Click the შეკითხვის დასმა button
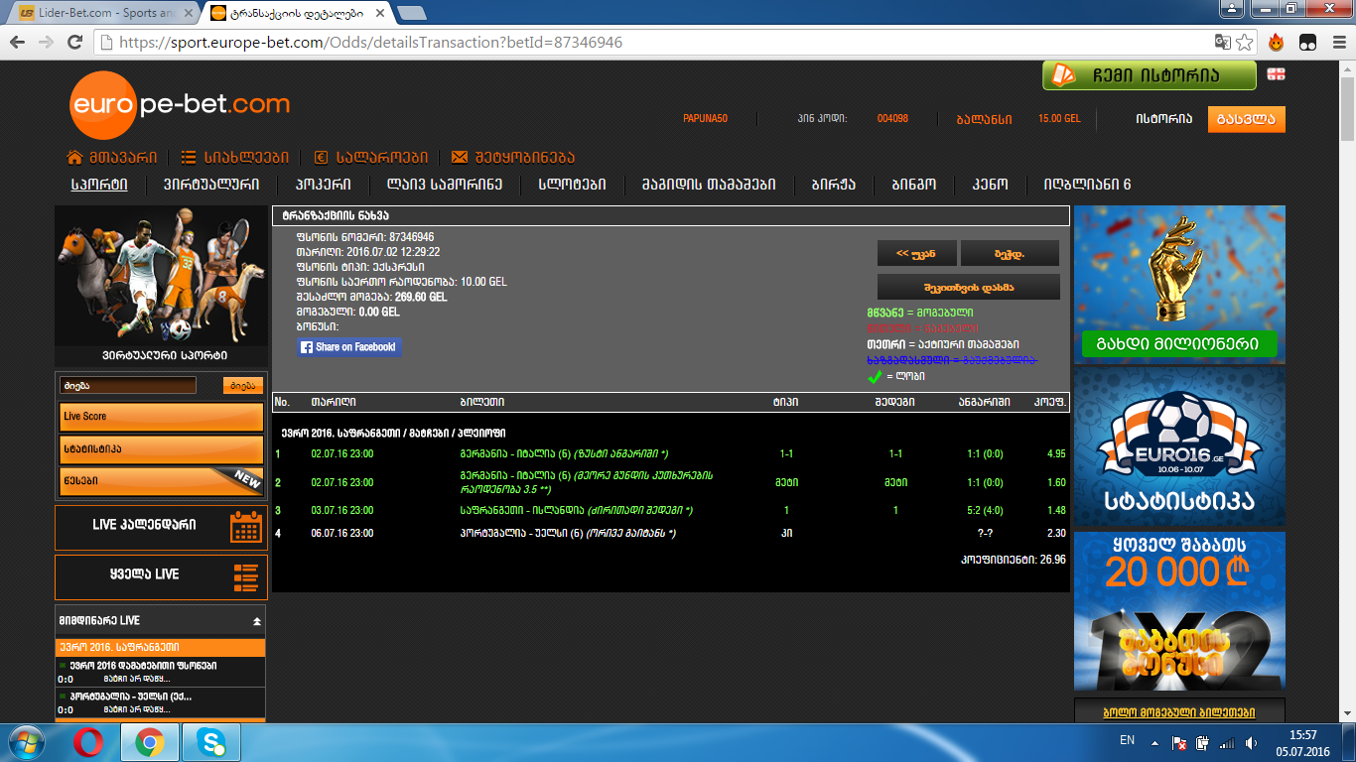Image resolution: width=1356 pixels, height=762 pixels. pyautogui.click(x=969, y=287)
